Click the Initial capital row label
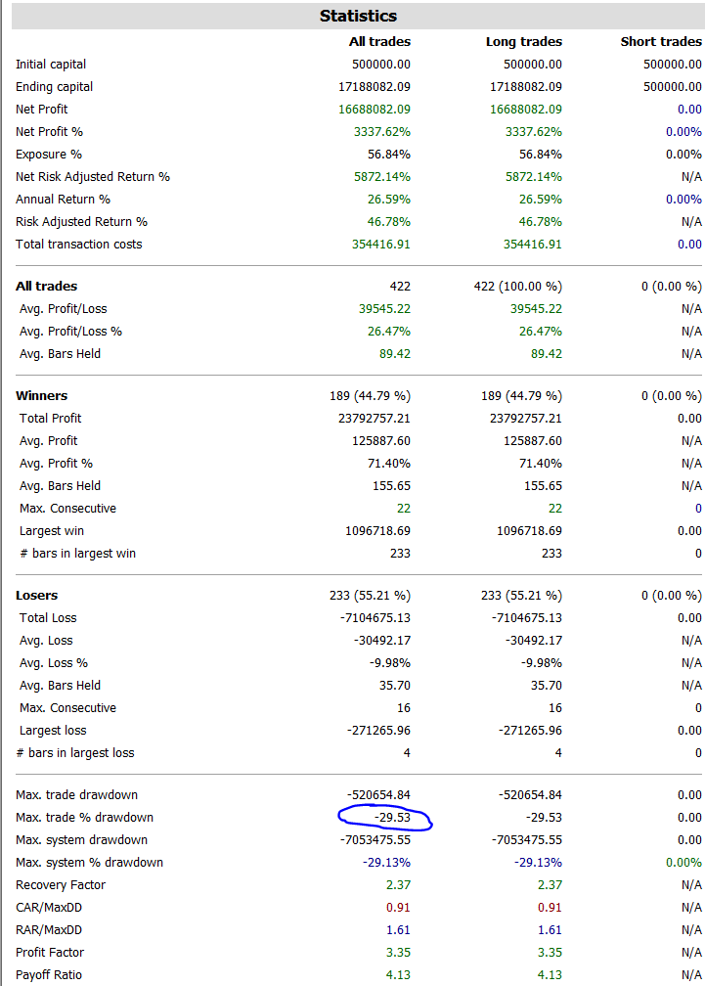The image size is (705, 986). (51, 65)
